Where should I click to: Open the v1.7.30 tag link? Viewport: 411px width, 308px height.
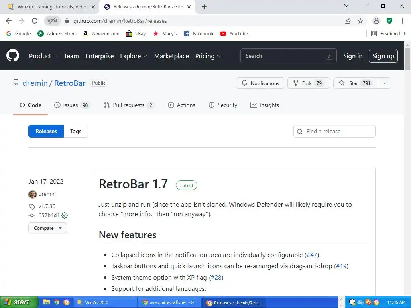pos(47,206)
